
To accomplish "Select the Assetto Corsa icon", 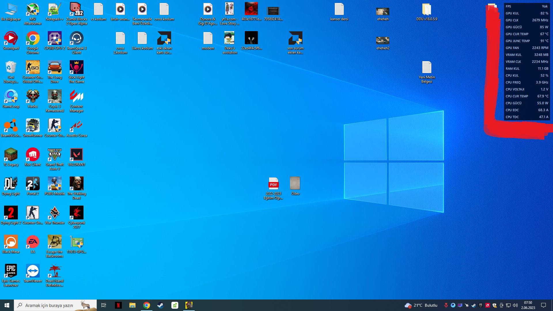I will point(77,128).
